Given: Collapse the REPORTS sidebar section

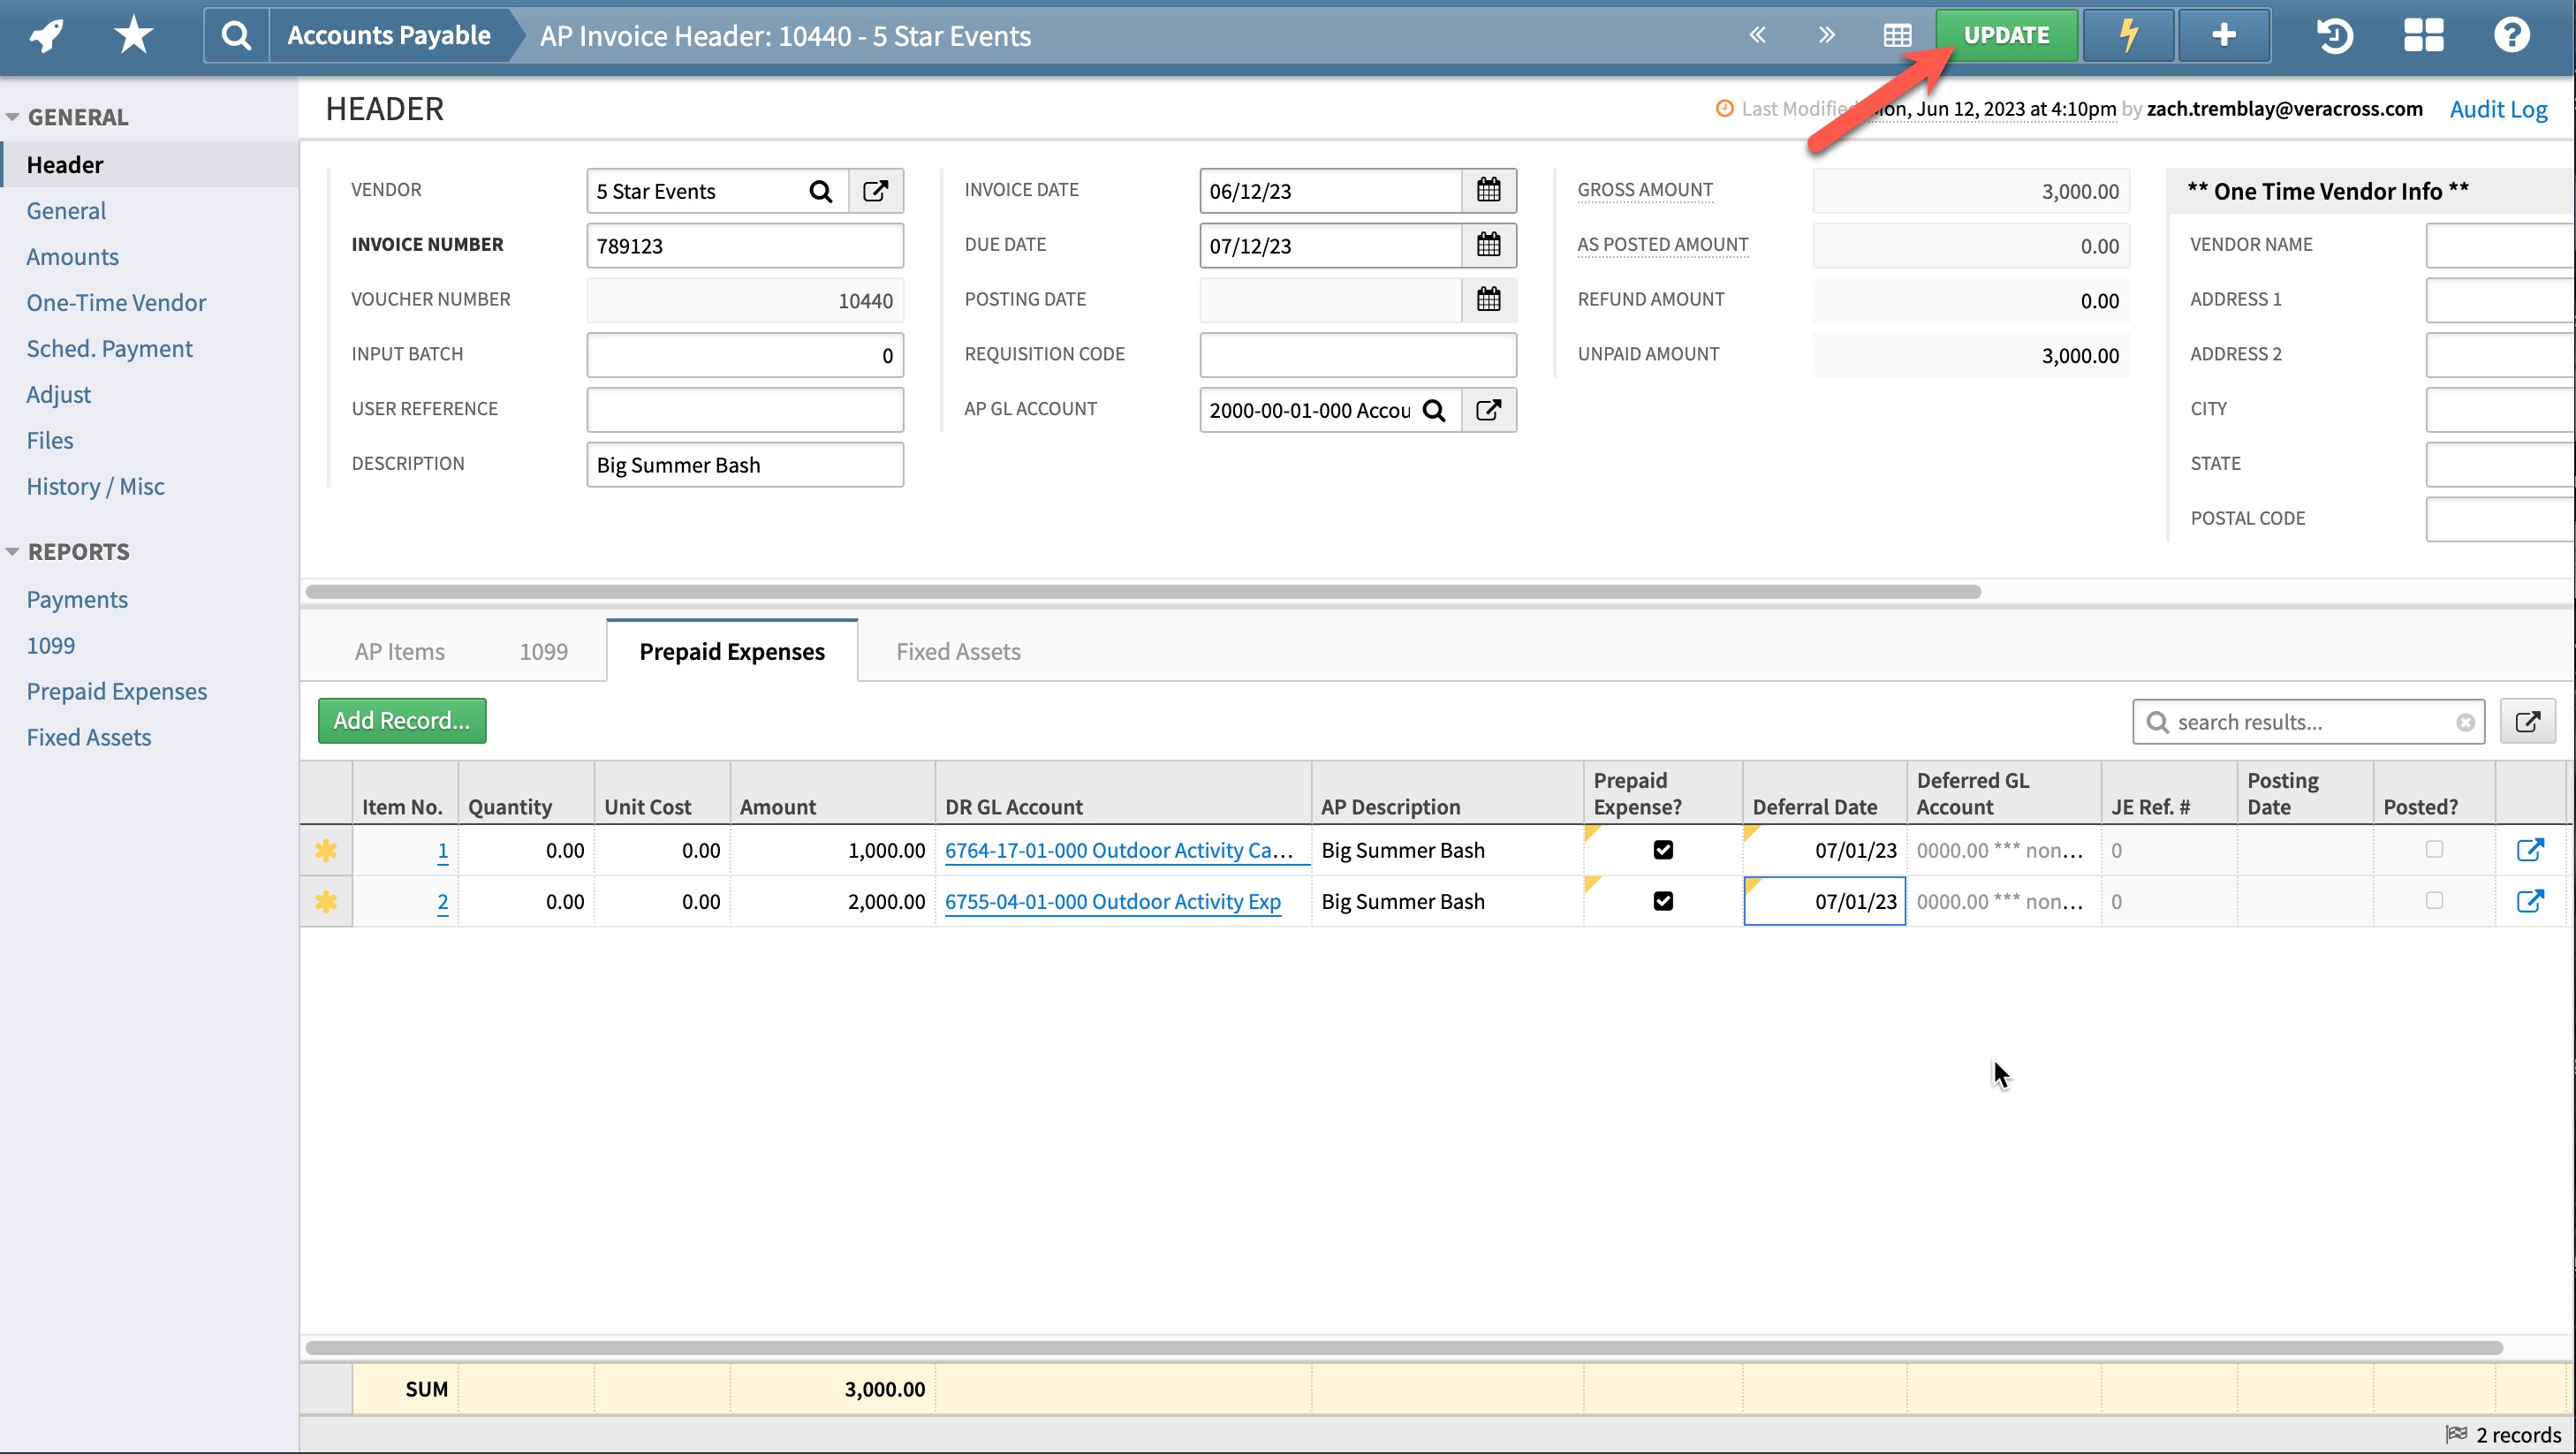Looking at the screenshot, I should point(13,551).
